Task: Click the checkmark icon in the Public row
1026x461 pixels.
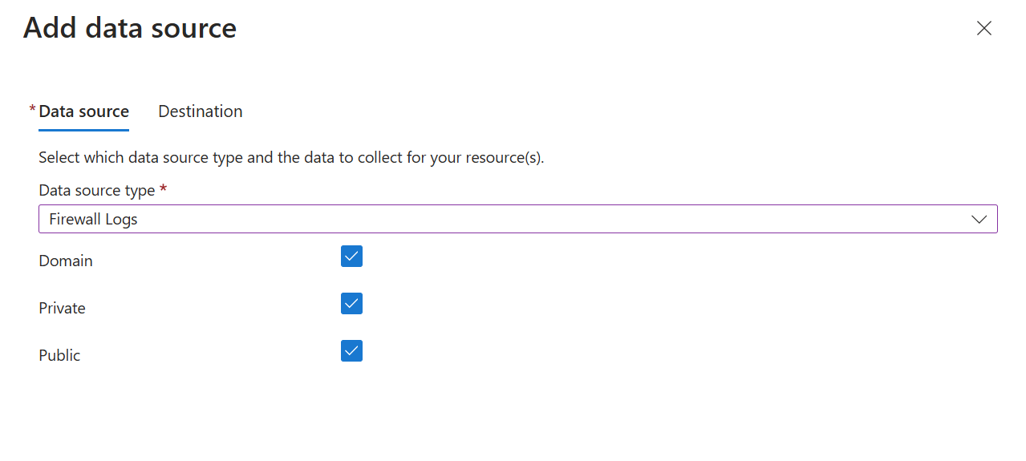Action: pos(351,351)
